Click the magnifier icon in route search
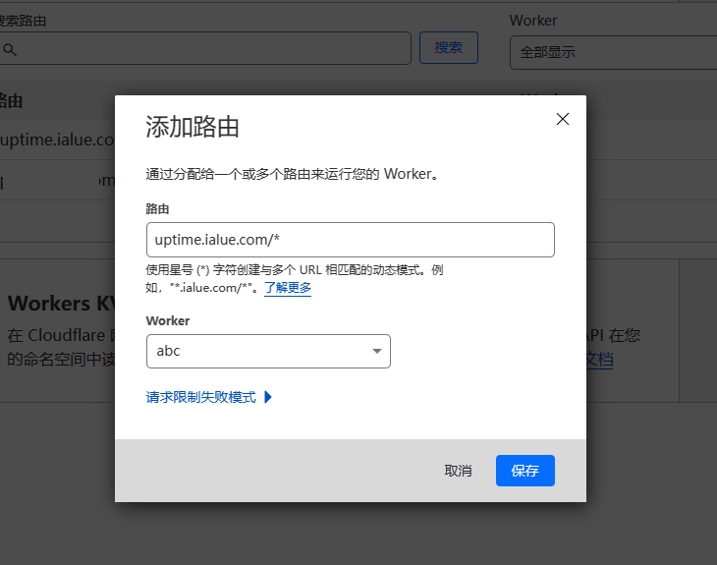717x565 pixels. pos(9,48)
